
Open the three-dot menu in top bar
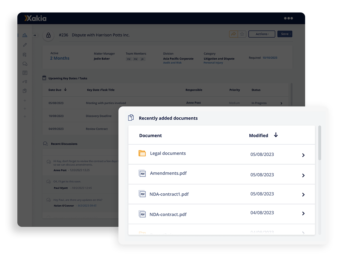[x=288, y=18]
